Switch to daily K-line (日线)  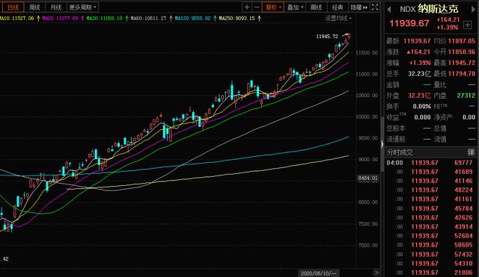click(x=13, y=7)
